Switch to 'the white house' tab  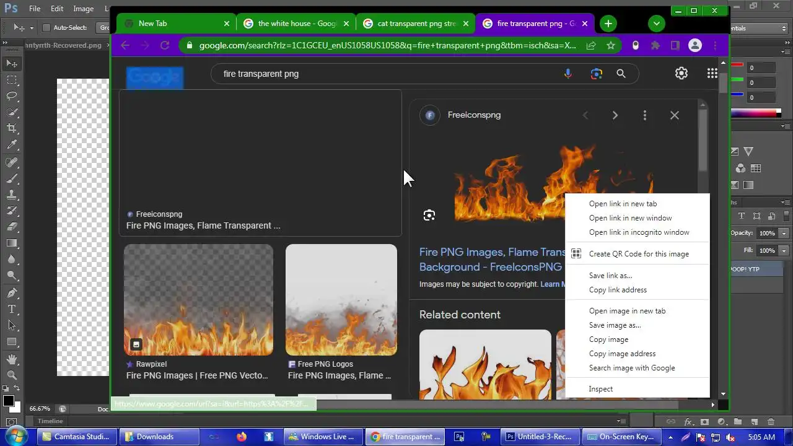pos(296,24)
